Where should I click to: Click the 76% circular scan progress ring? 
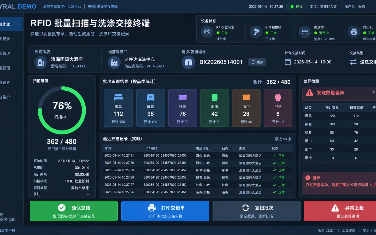62,110
